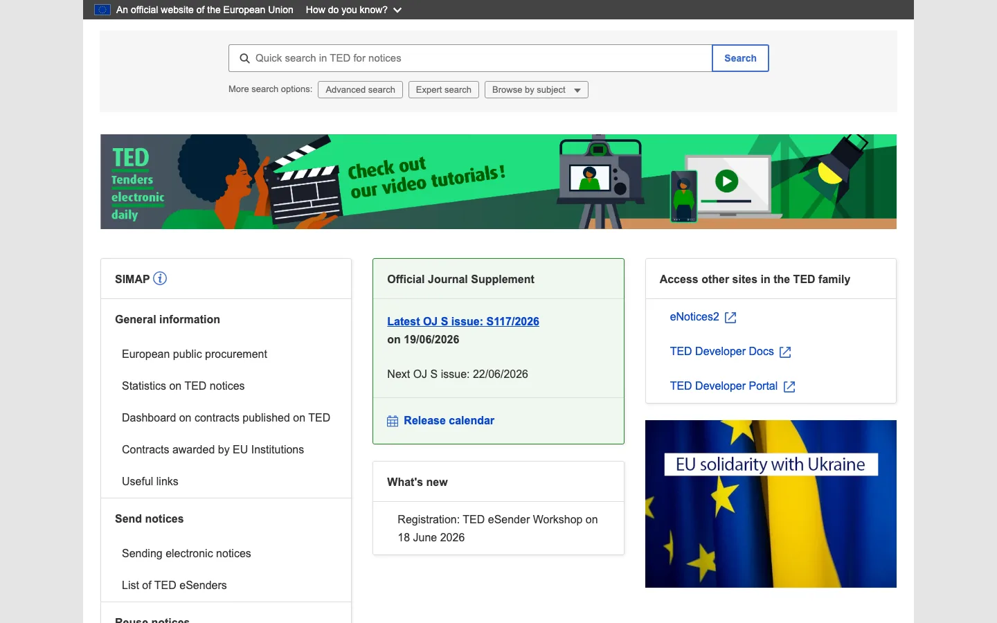Click 'Access other sites in the TED family' heading
The height and width of the screenshot is (623, 997).
(x=755, y=279)
